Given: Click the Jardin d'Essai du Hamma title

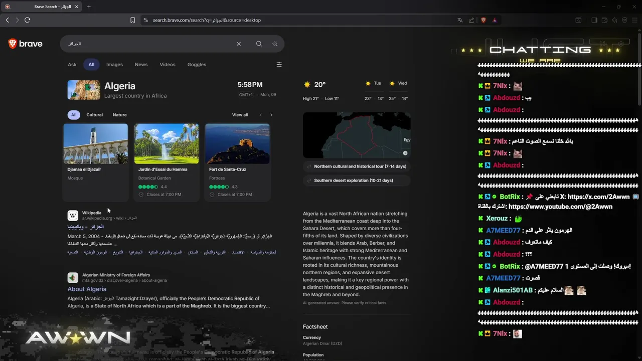Looking at the screenshot, I should [x=163, y=169].
